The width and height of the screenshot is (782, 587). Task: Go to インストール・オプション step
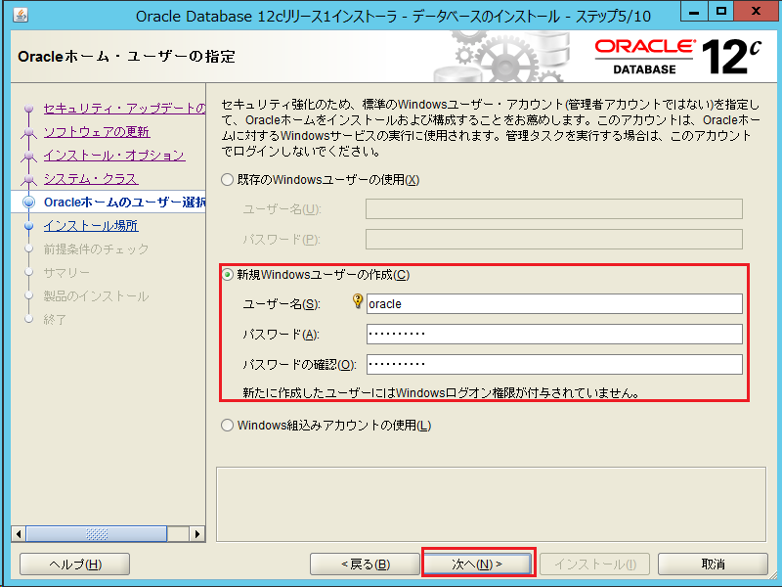click(x=114, y=156)
